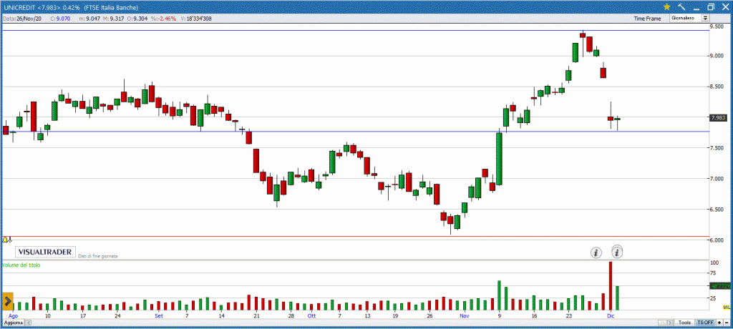Click the Set label on time axis
The height and width of the screenshot is (329, 733).
coord(159,316)
